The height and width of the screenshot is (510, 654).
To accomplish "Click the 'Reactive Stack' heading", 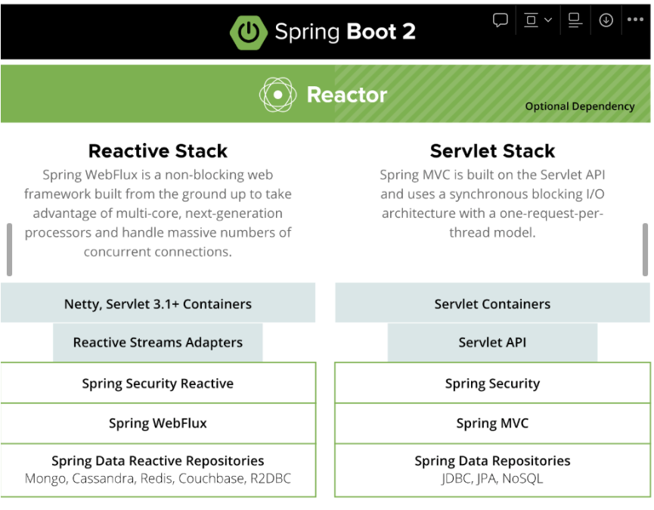I will [158, 151].
